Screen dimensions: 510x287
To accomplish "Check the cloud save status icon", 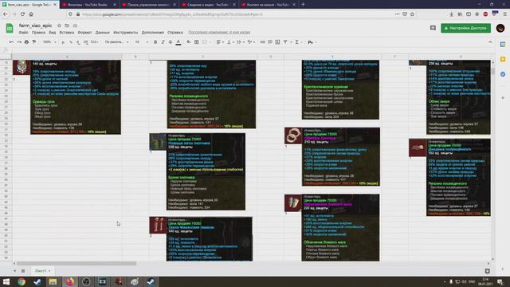I will (75, 26).
